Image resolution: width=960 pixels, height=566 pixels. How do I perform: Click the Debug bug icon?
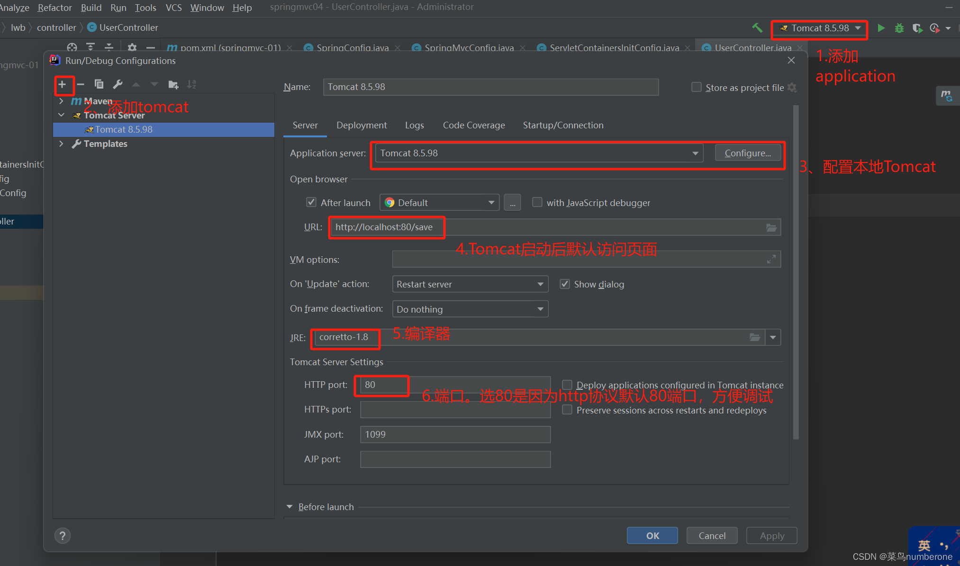899,28
